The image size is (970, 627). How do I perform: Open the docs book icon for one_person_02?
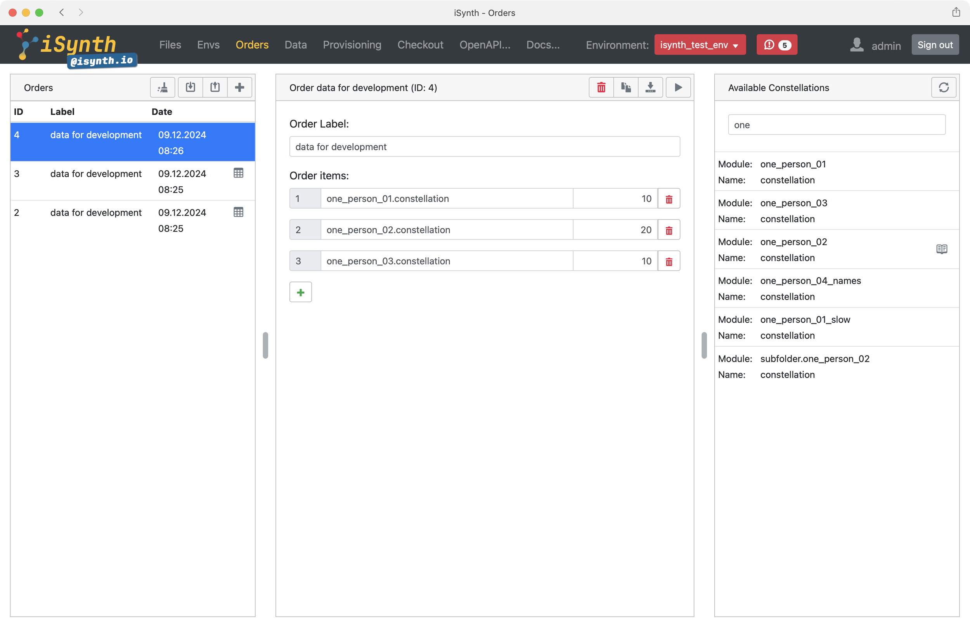[942, 249]
